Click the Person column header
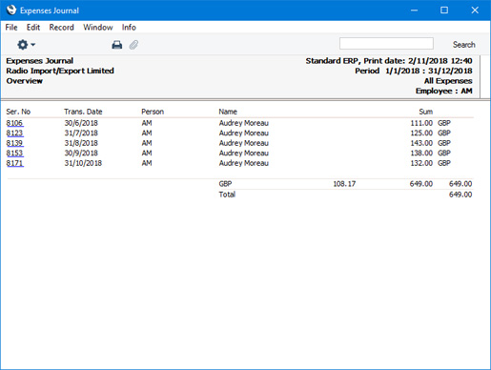Screen dimensions: 491x370 (x=153, y=112)
